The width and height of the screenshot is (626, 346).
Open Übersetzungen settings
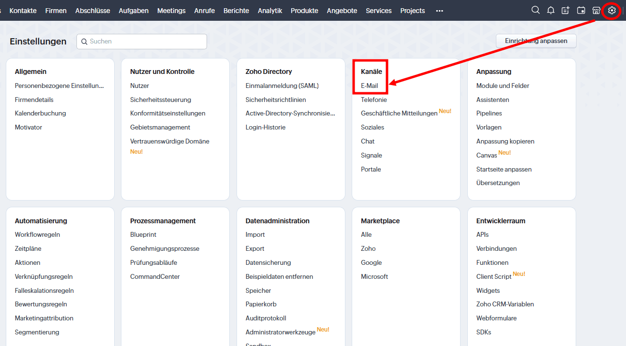[498, 183]
